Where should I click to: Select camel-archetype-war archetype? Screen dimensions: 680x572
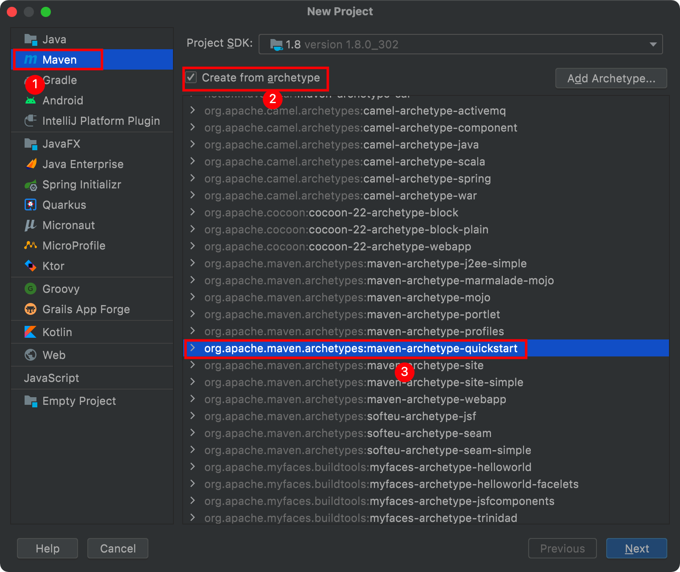(426, 196)
